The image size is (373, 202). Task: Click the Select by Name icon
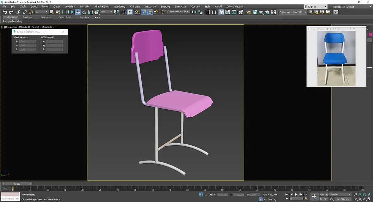(58, 12)
